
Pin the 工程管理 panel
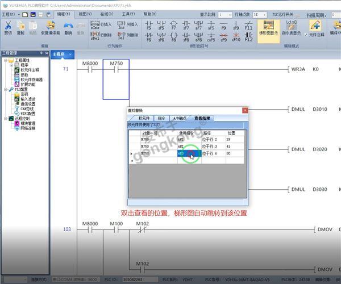click(x=41, y=53)
